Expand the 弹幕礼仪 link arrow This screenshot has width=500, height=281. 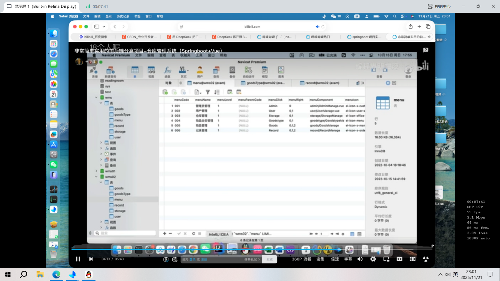(x=259, y=259)
